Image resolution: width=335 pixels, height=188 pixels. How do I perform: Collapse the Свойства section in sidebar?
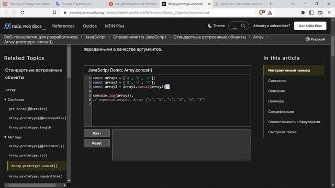click(14, 100)
